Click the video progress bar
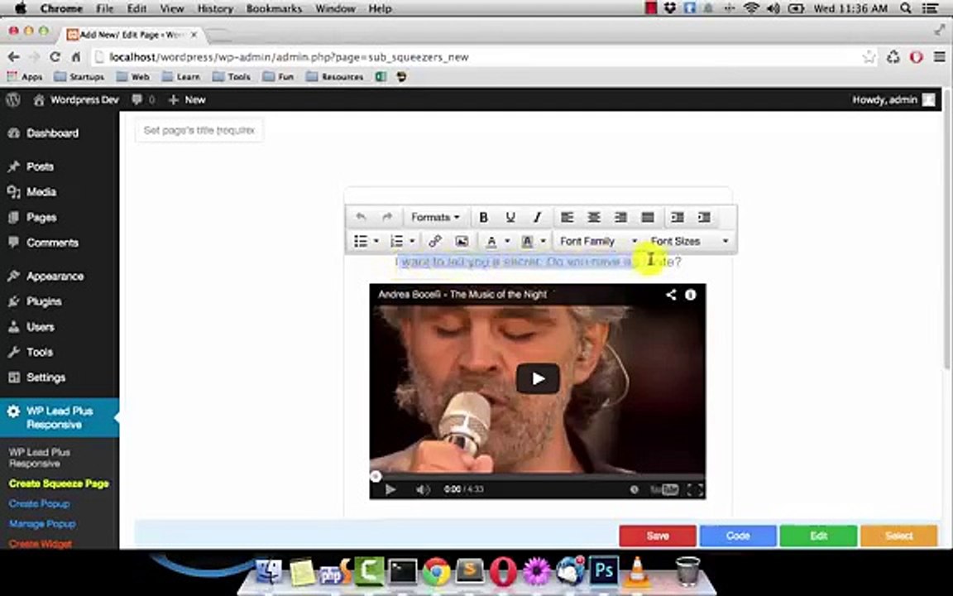The image size is (953, 596). 538,476
